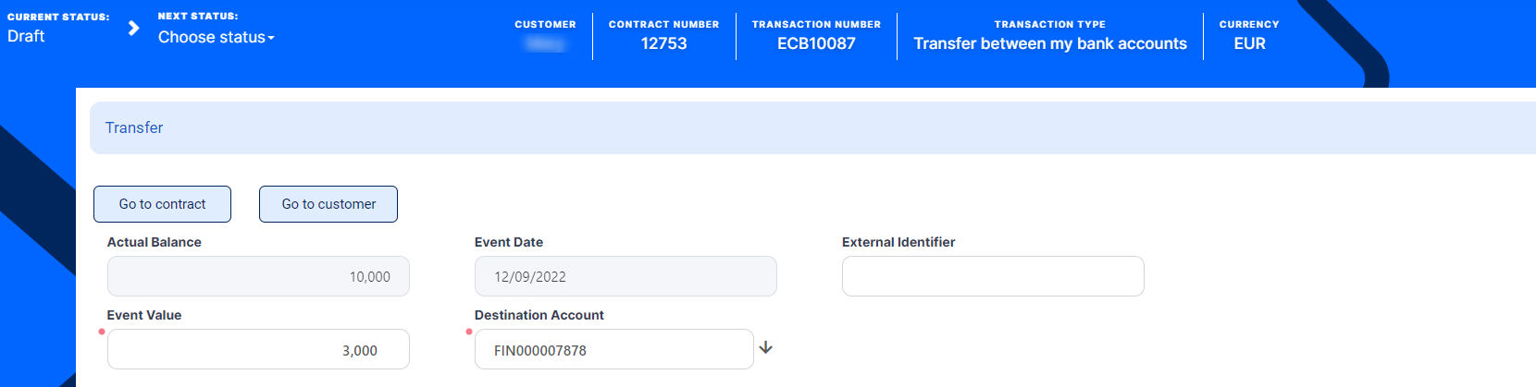Select the Event Date field
Screen dimensions: 1536x387
click(626, 276)
